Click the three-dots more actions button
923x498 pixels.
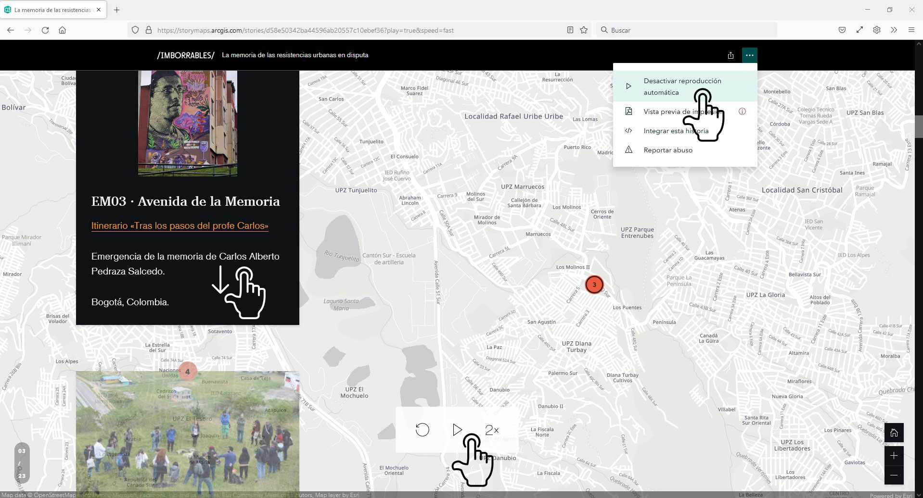click(x=749, y=55)
